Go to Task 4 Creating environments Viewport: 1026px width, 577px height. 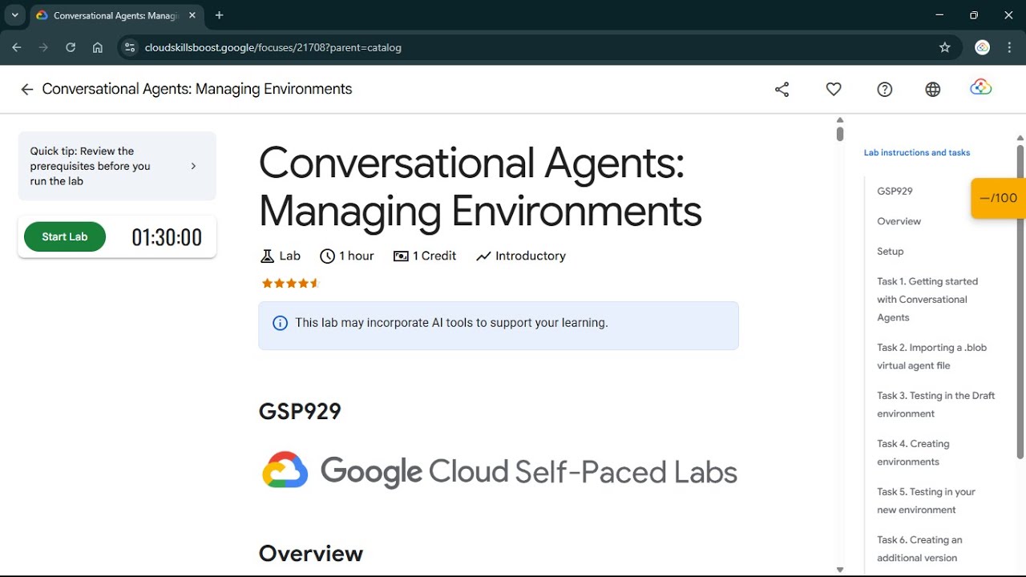(913, 453)
